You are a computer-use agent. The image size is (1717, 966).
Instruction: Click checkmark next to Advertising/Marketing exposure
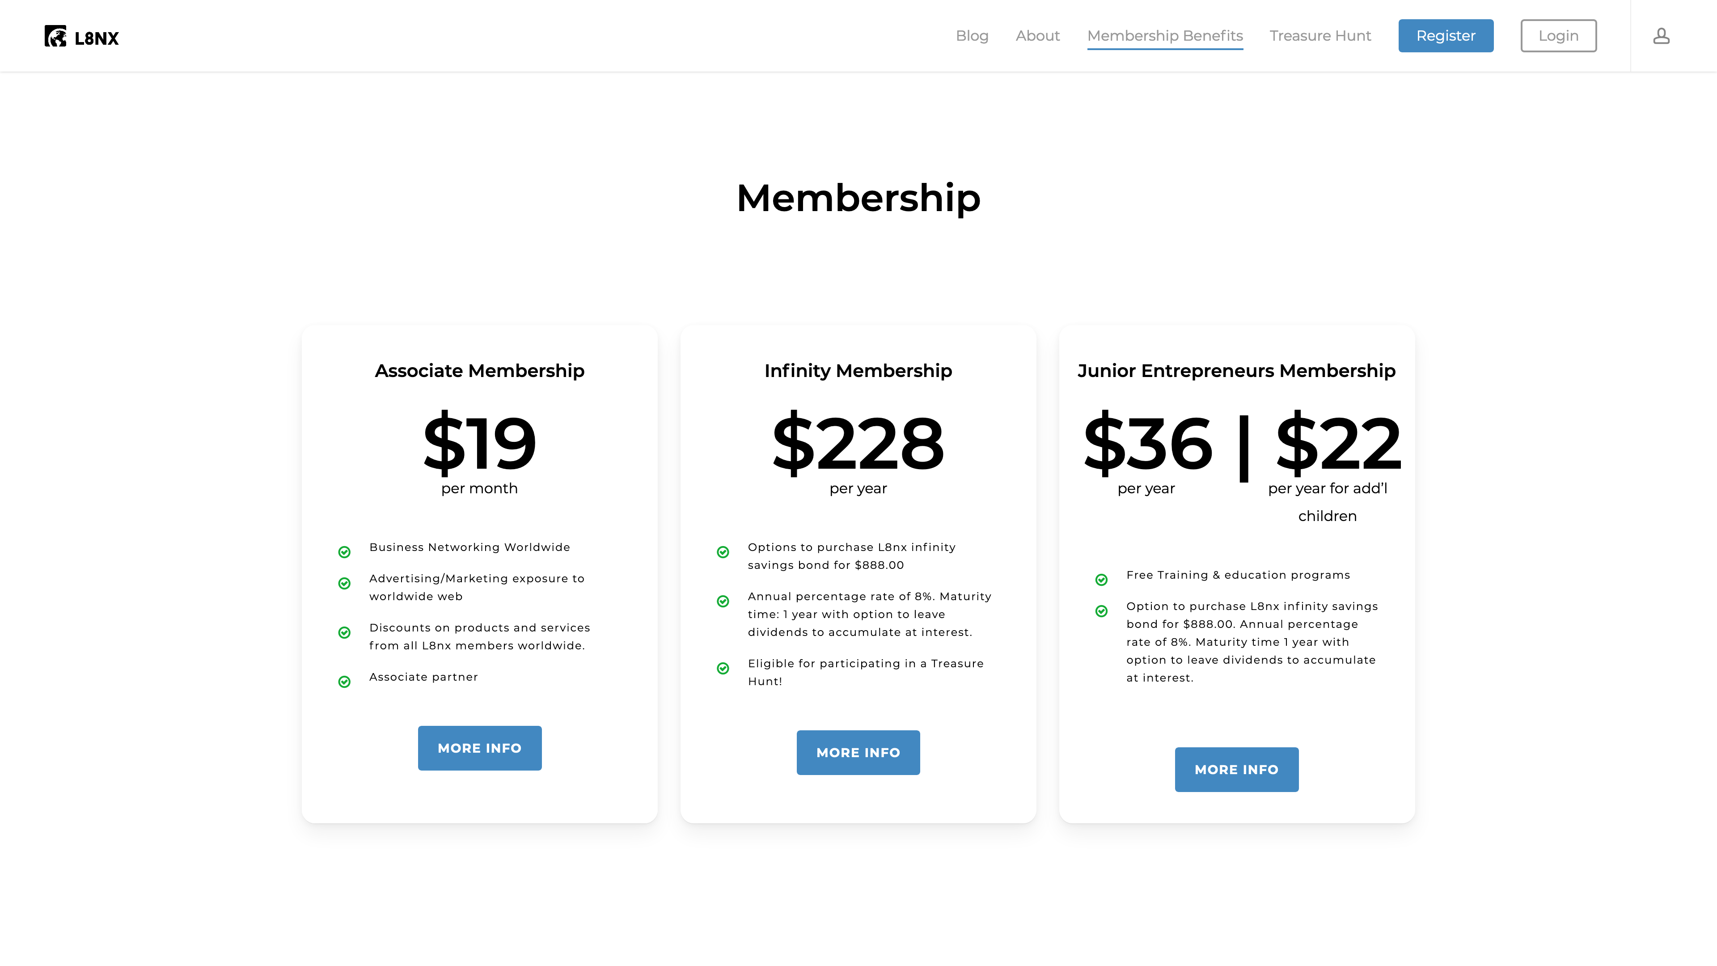point(345,583)
